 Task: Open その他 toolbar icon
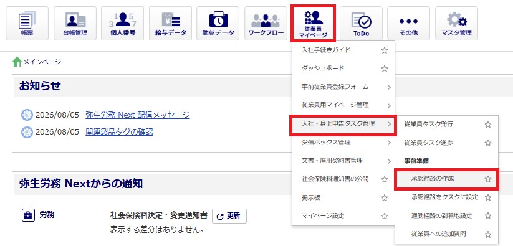click(x=409, y=23)
